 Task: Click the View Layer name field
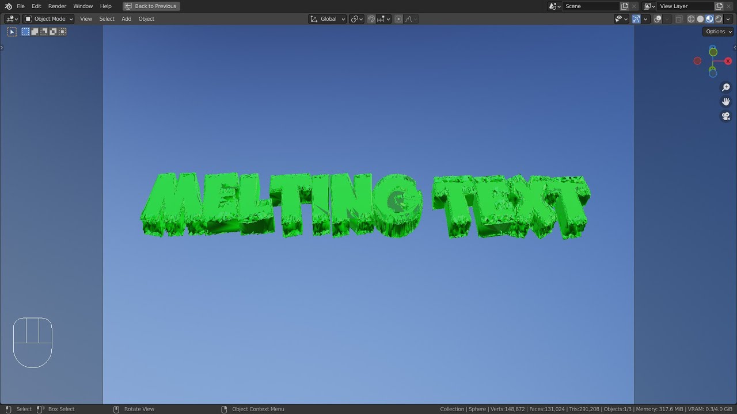point(685,6)
